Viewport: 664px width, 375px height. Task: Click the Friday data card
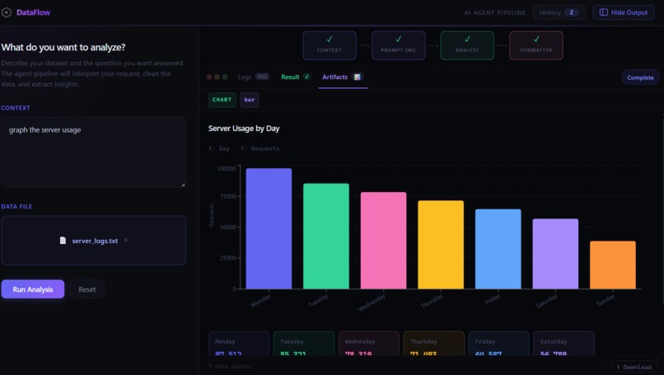coord(499,344)
